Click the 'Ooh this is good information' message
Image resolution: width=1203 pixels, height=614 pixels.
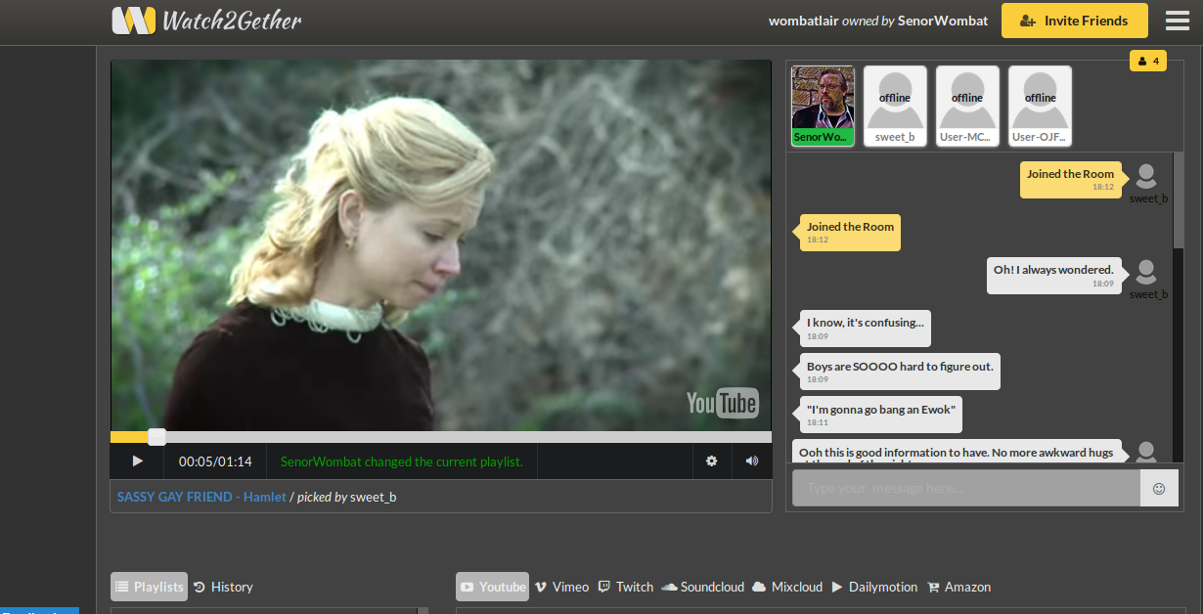tap(957, 452)
